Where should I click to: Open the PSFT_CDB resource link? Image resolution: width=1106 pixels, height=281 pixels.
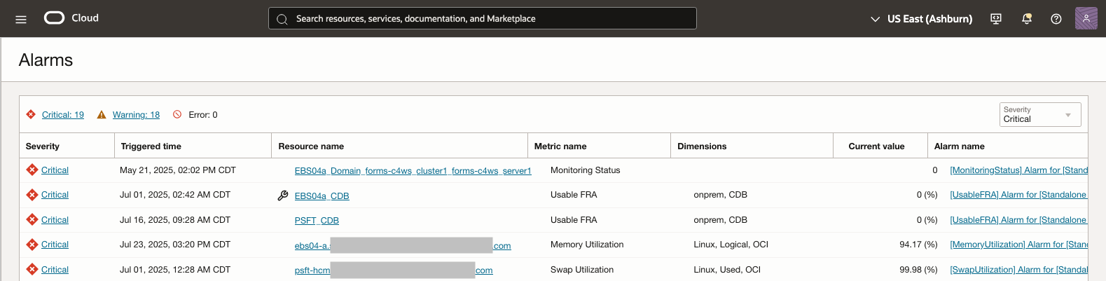click(317, 221)
